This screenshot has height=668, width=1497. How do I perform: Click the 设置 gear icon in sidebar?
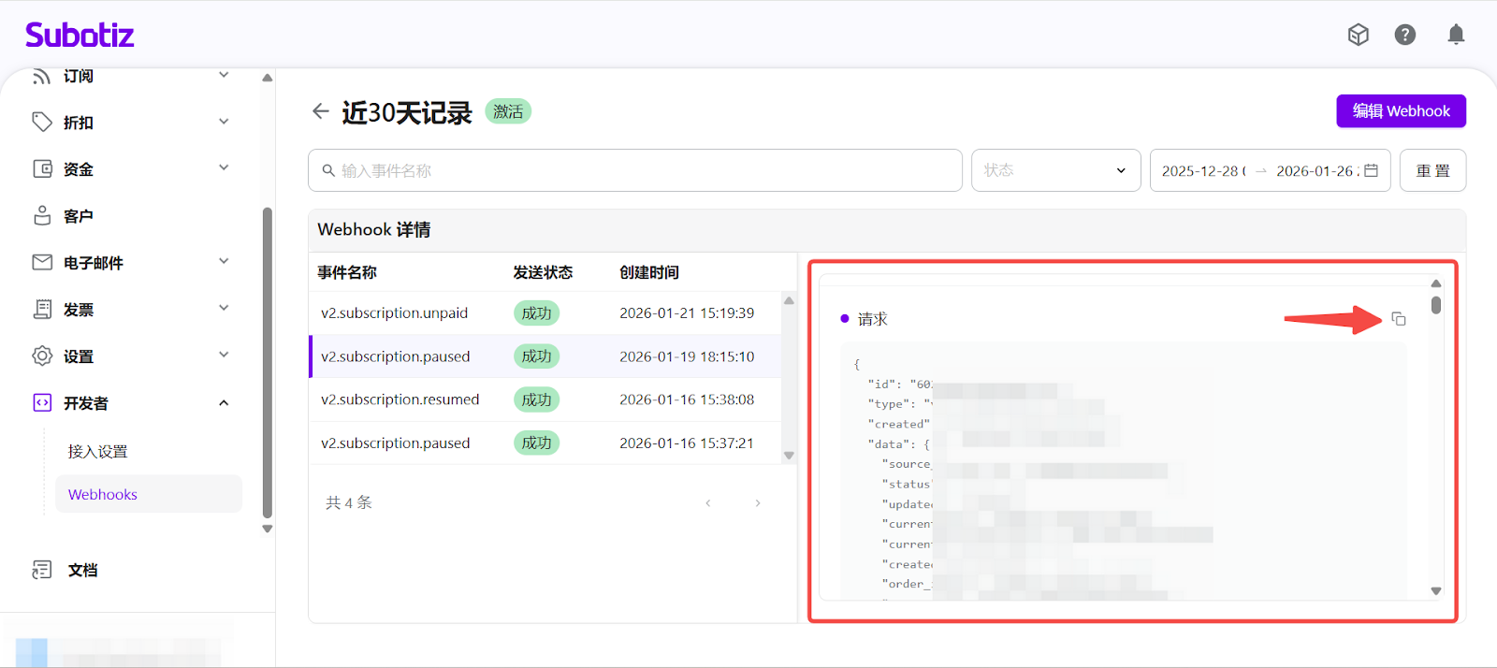(x=42, y=356)
